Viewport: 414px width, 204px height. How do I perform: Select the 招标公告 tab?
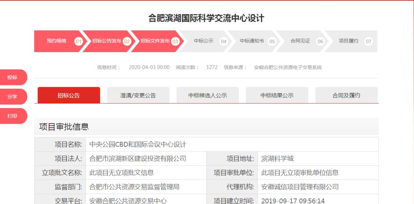pyautogui.click(x=69, y=95)
